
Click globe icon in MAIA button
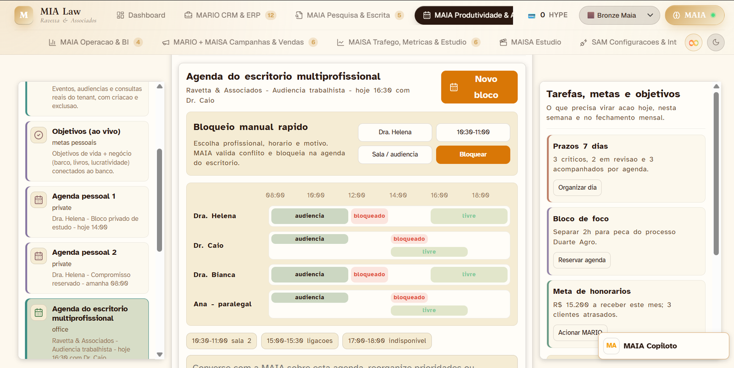(x=677, y=15)
